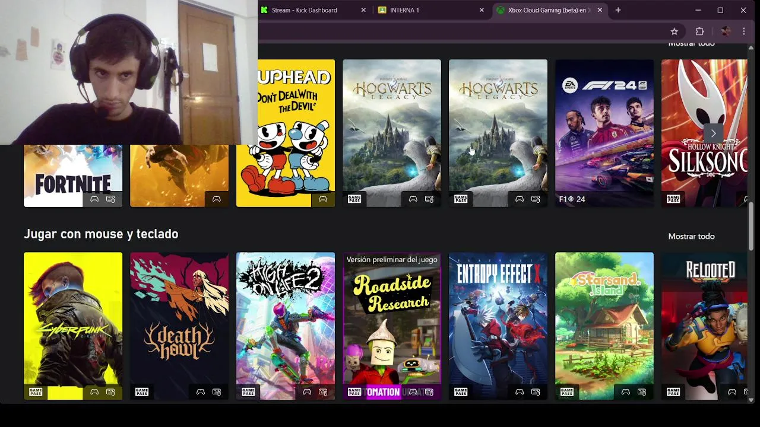760x427 pixels.
Task: Open the Fortnite game card
Action: click(73, 176)
